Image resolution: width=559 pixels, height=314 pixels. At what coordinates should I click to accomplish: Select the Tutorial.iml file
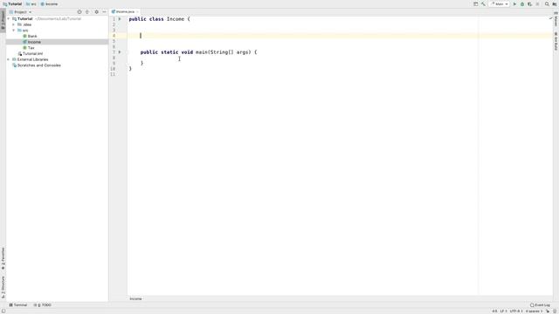pos(31,53)
